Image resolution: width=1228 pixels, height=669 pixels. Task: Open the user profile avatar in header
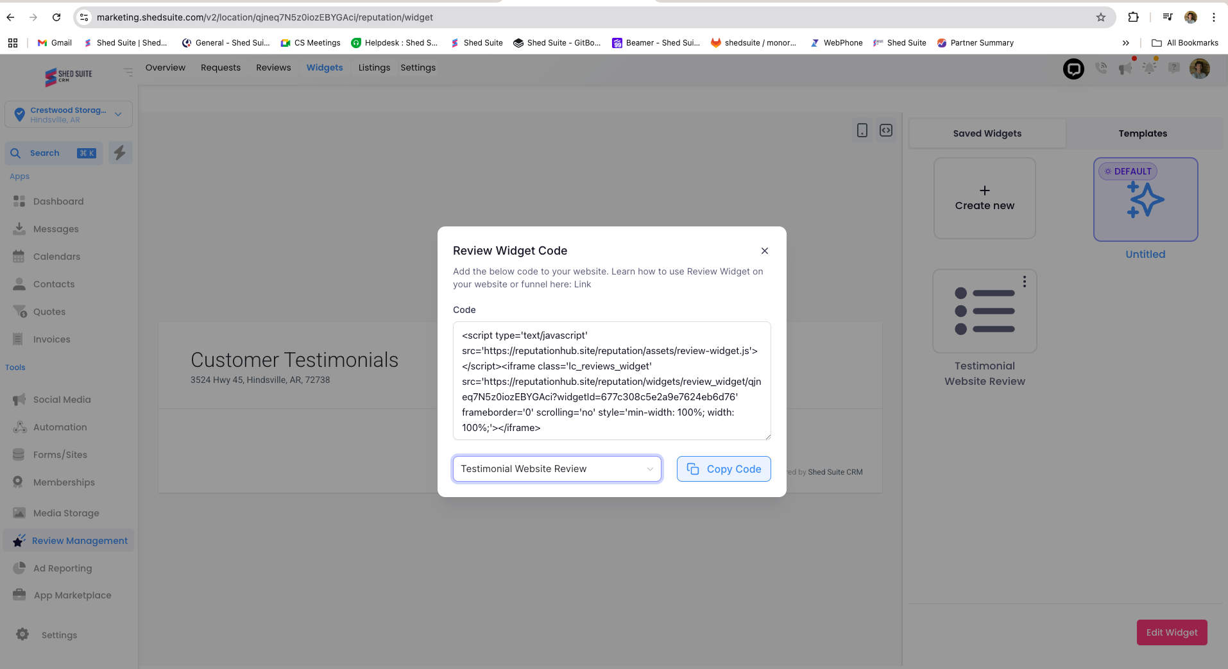tap(1199, 69)
